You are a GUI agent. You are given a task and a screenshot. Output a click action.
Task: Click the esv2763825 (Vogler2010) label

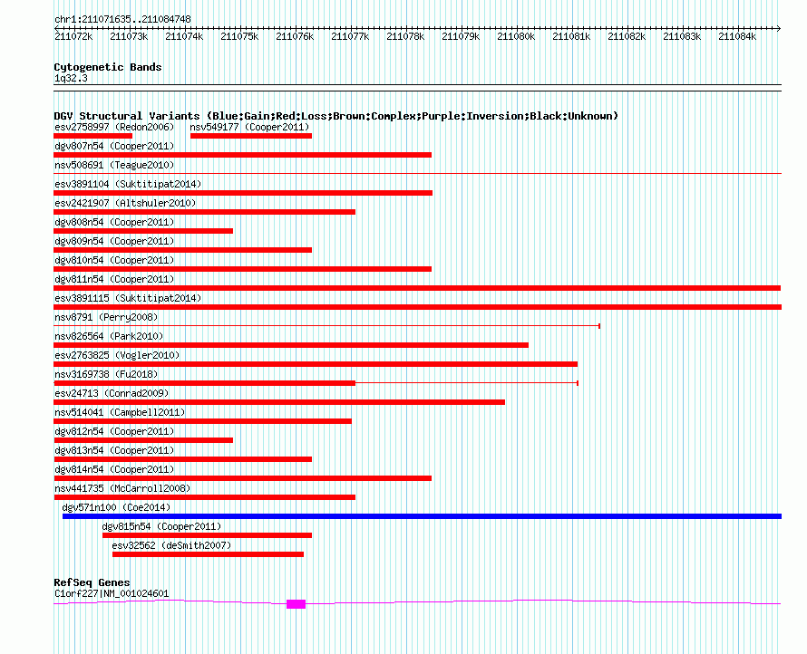117,355
